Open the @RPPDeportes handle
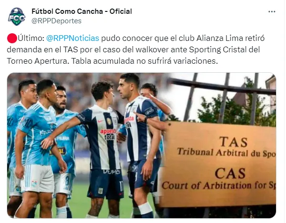286x223 pixels. tap(56, 21)
